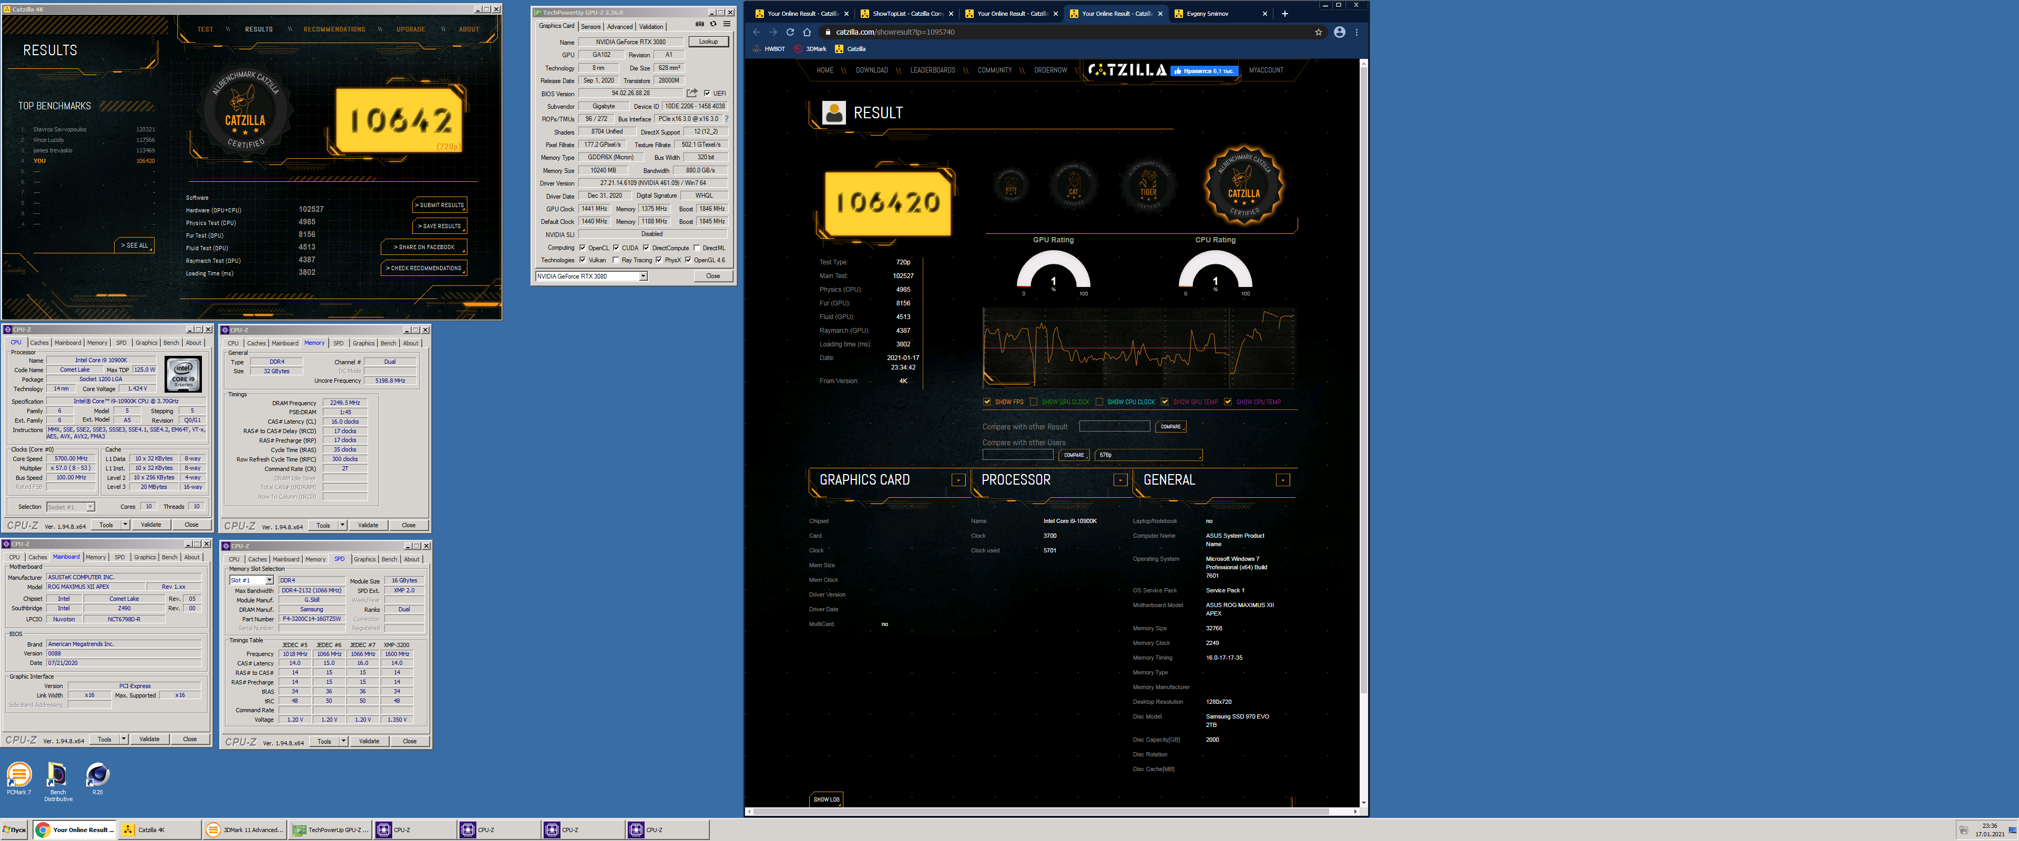The height and width of the screenshot is (841, 2019).
Task: Open the Catzilla bookmark in bookmarks bar
Action: (x=850, y=48)
